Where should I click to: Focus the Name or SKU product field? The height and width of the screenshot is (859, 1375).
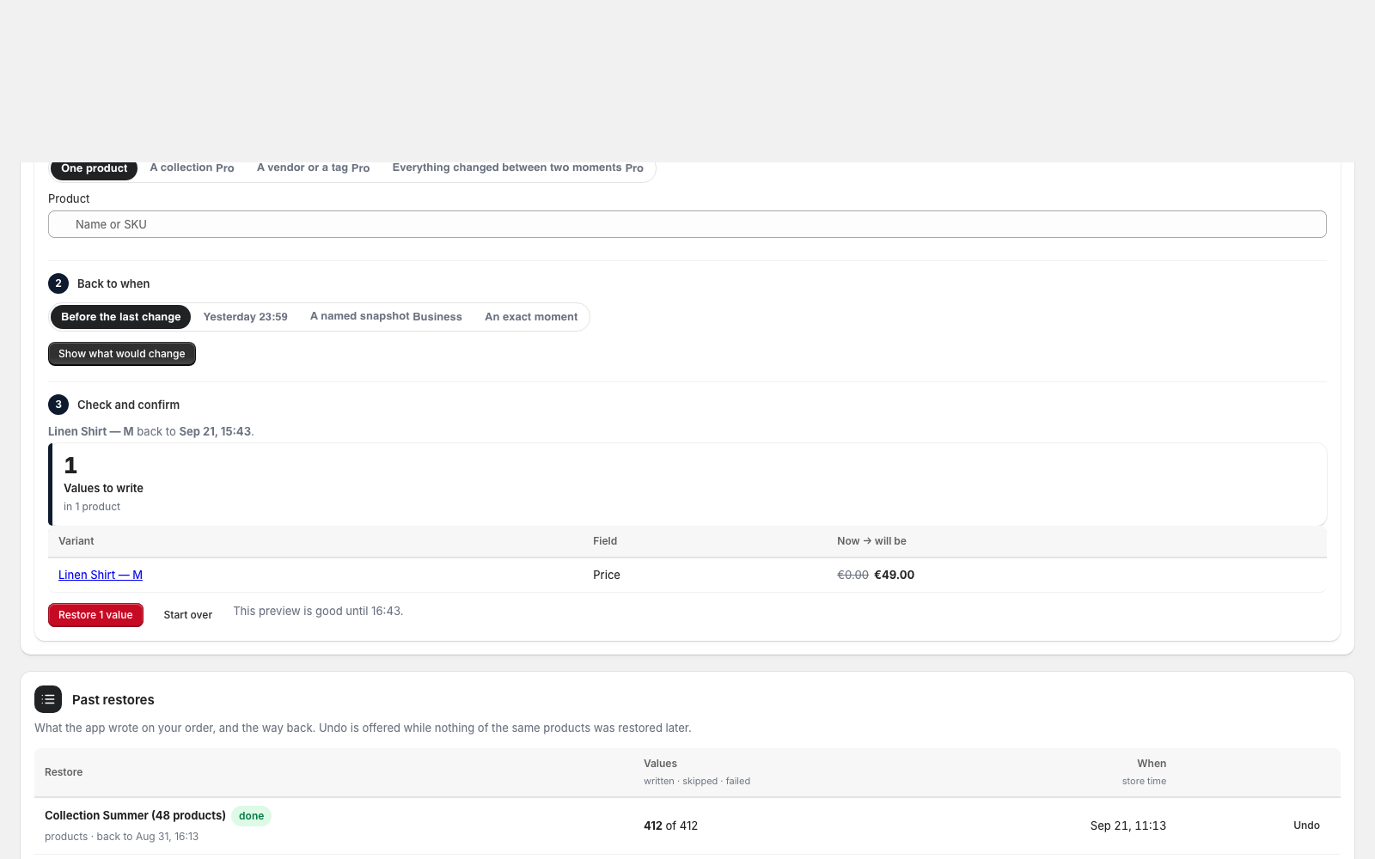687,224
